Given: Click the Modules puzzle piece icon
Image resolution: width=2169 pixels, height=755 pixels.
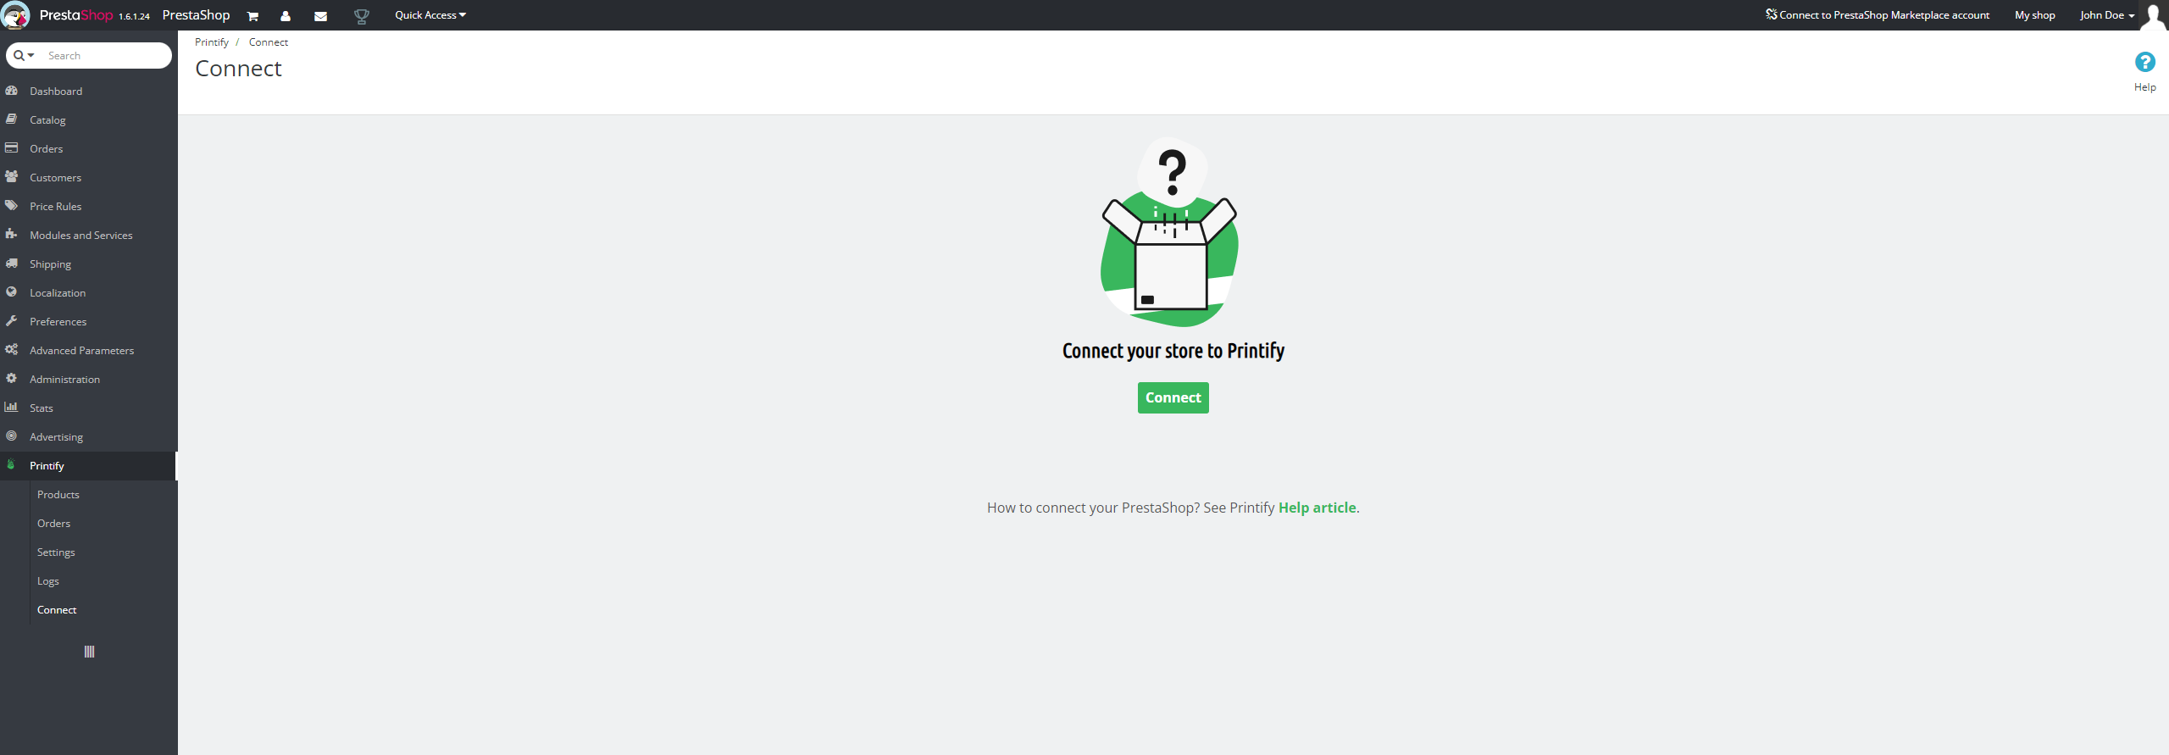Looking at the screenshot, I should click(12, 235).
